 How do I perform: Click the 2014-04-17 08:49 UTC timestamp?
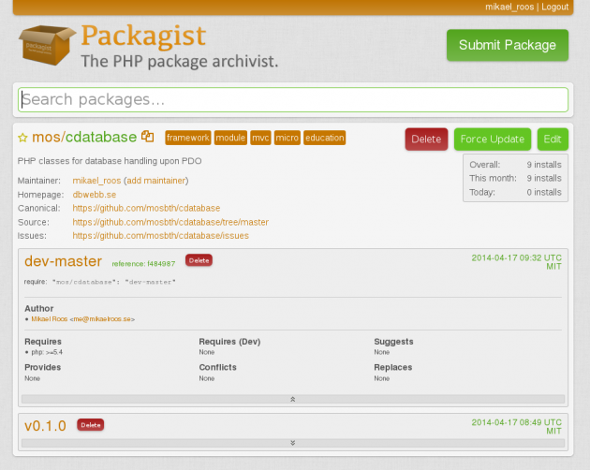coord(516,422)
